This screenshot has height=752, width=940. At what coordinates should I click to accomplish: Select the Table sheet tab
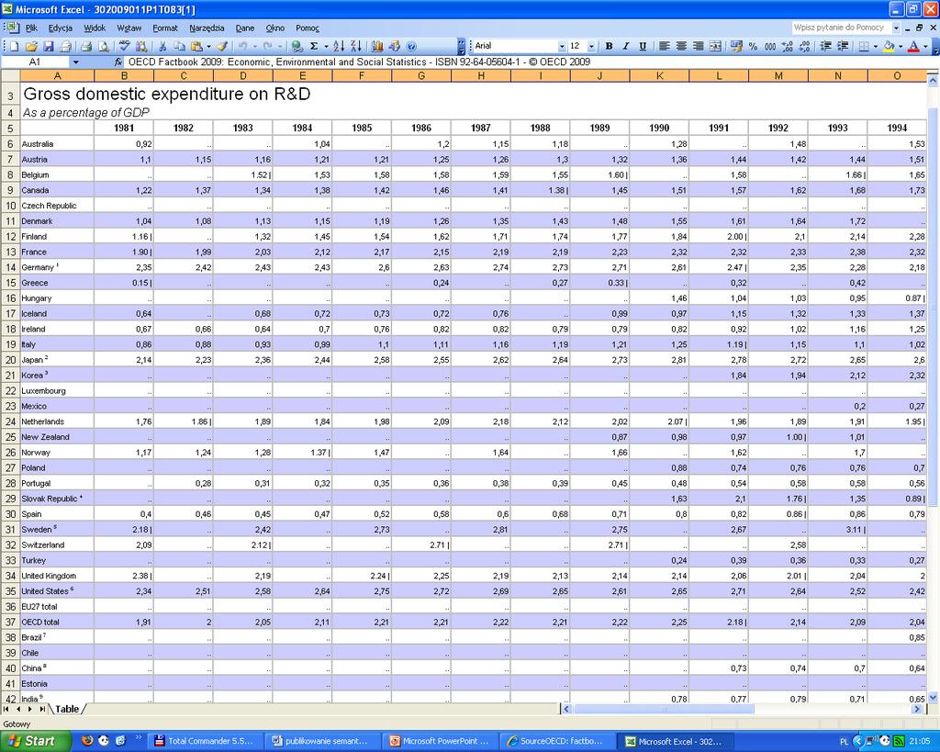click(x=67, y=709)
